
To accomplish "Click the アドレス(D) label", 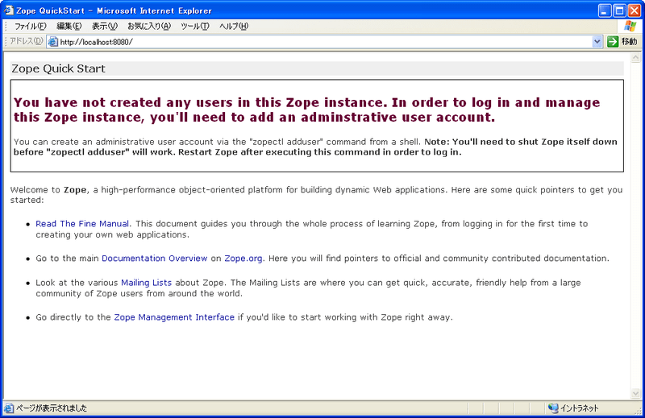I will click(x=27, y=41).
